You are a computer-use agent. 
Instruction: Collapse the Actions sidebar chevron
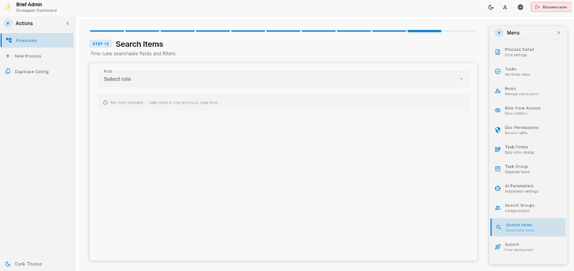(x=67, y=23)
